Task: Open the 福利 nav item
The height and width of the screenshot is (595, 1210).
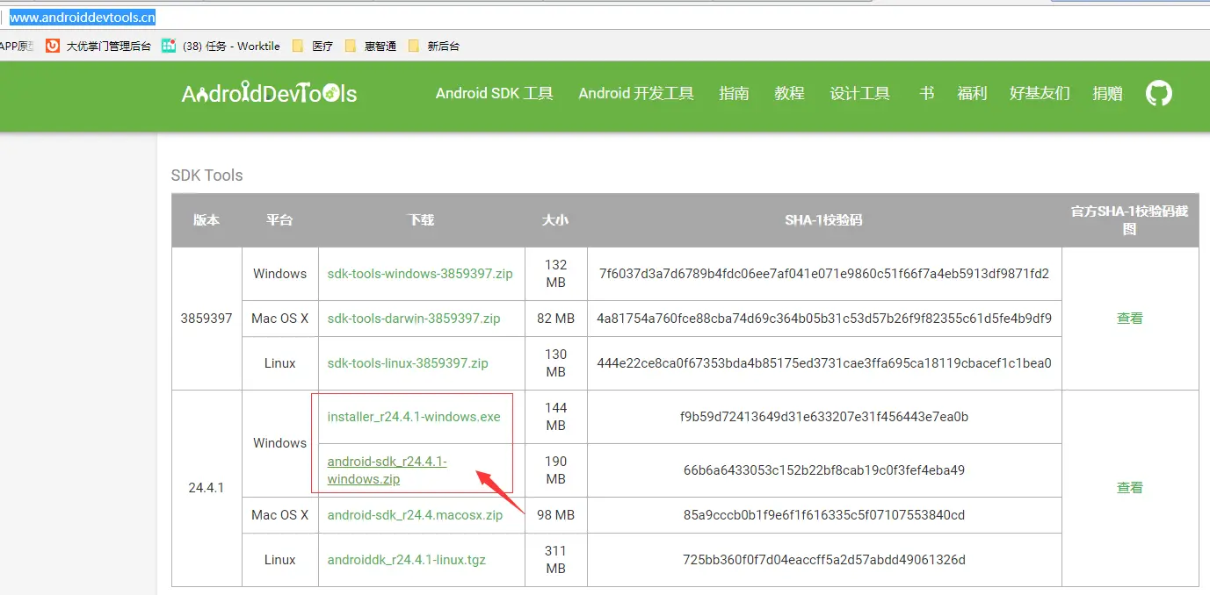Action: tap(972, 93)
